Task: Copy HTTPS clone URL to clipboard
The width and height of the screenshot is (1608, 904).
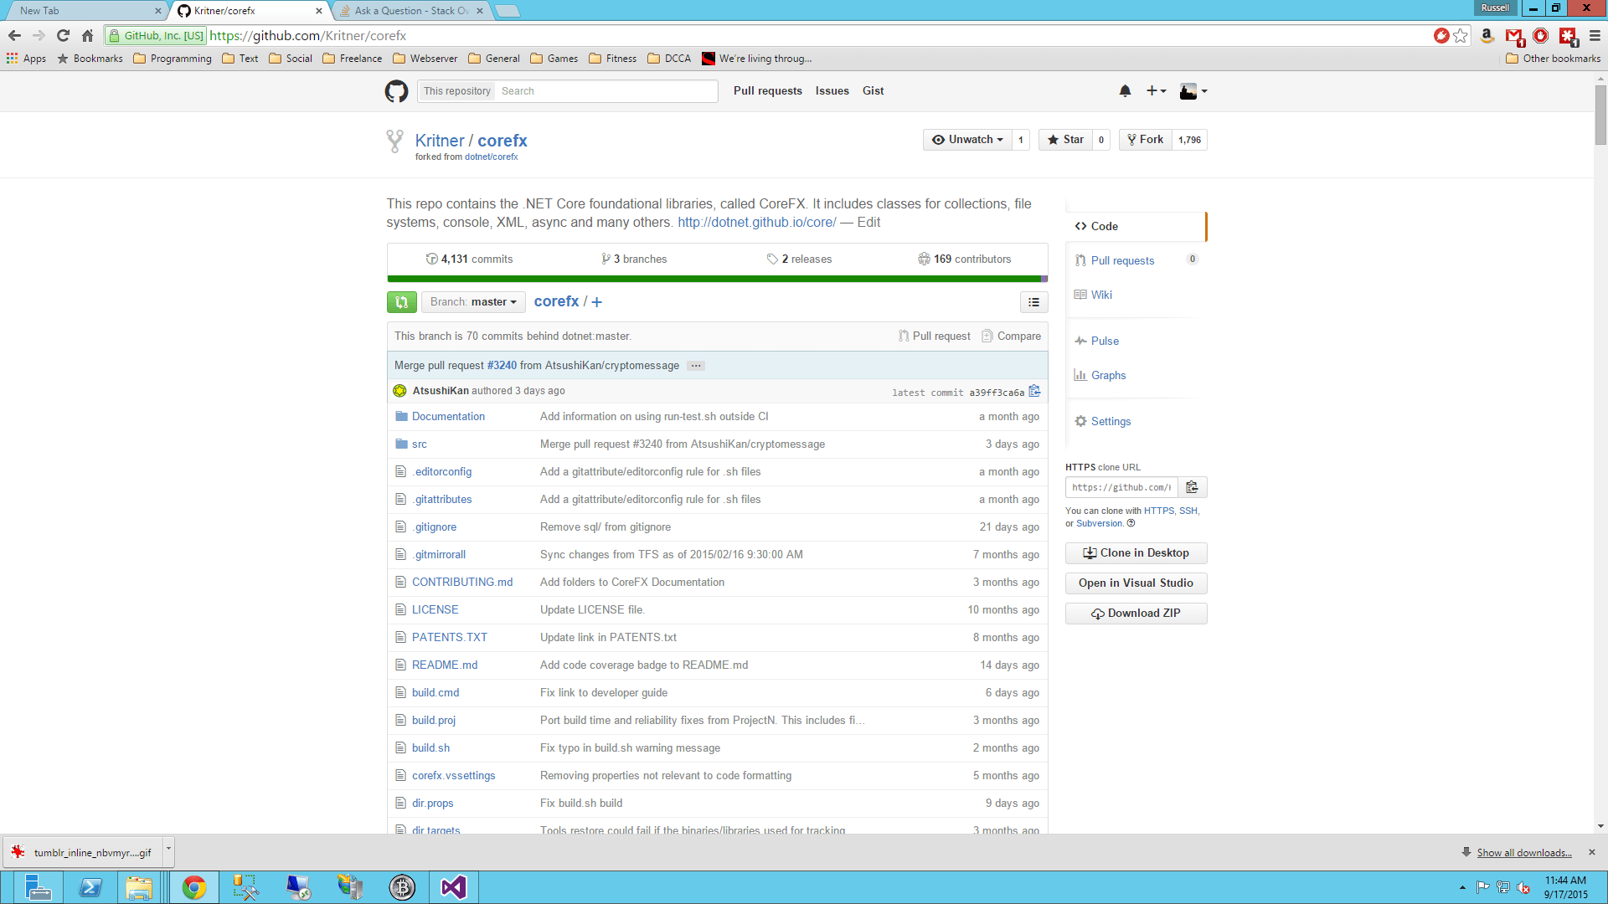Action: coord(1192,487)
